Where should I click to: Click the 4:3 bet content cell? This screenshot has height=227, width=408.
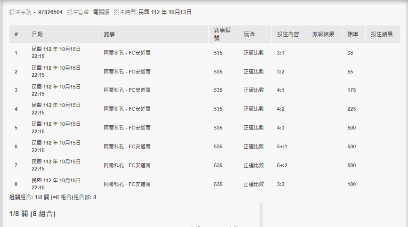click(x=280, y=128)
